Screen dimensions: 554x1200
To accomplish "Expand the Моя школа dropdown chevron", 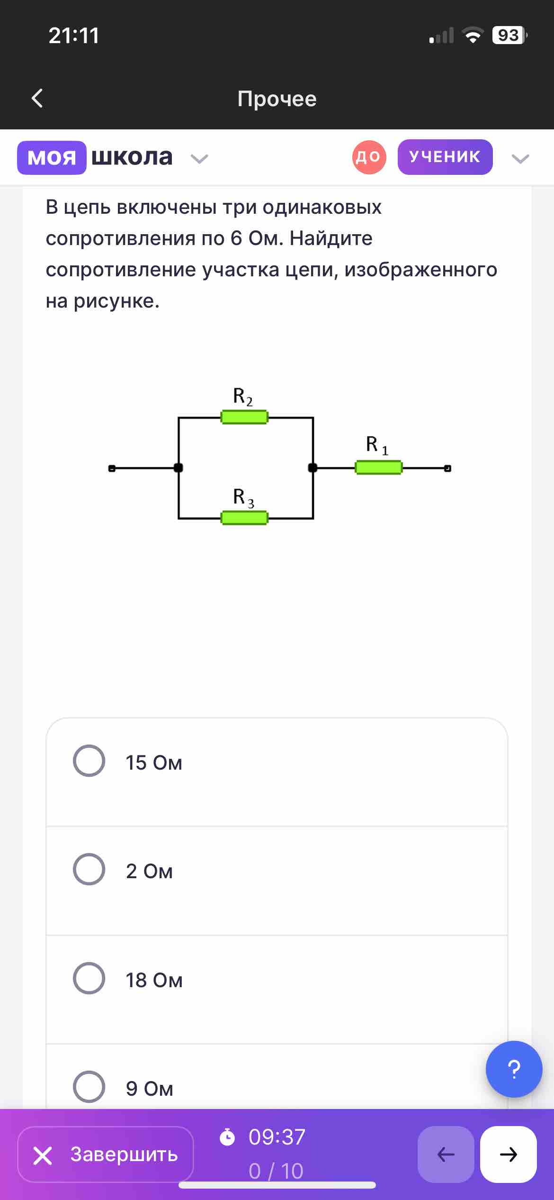I will tap(199, 158).
